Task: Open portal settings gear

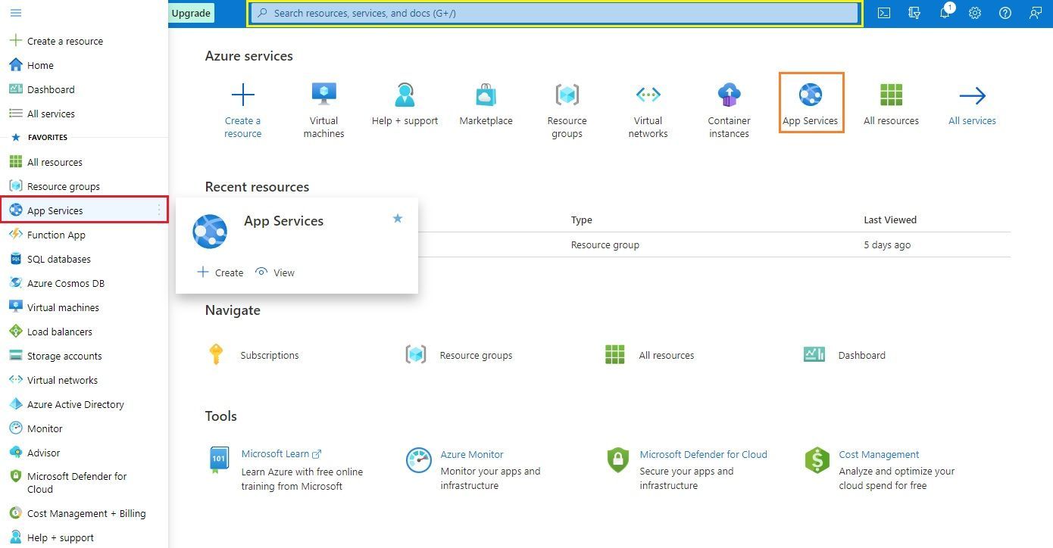Action: pyautogui.click(x=975, y=13)
